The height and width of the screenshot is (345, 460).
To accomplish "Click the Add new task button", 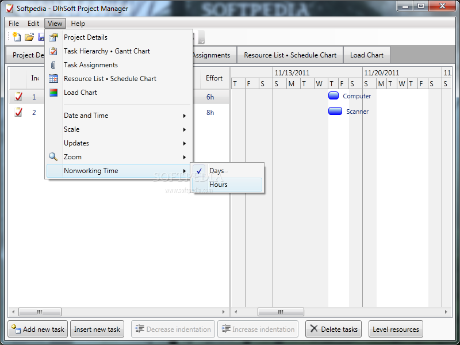I will click(x=38, y=329).
